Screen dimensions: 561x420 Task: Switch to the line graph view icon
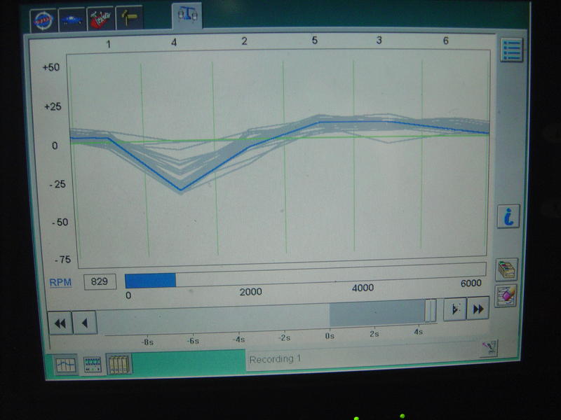[x=66, y=365]
